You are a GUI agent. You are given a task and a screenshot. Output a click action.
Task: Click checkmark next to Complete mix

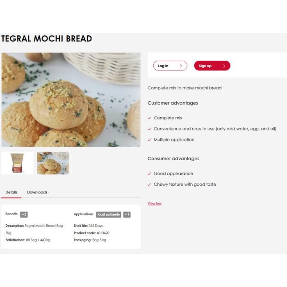149,118
